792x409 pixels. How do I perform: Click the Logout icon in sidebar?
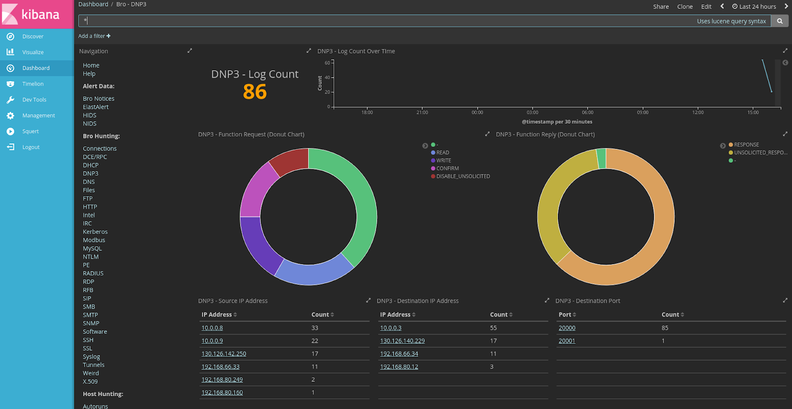coord(10,147)
